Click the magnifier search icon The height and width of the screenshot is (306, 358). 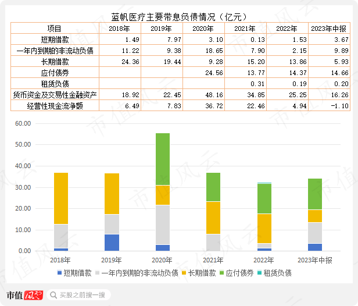coord(53,295)
